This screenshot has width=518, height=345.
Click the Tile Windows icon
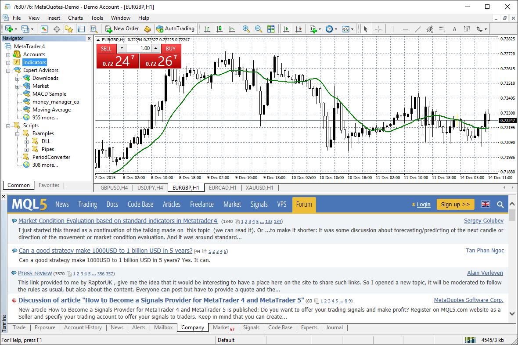271,29
